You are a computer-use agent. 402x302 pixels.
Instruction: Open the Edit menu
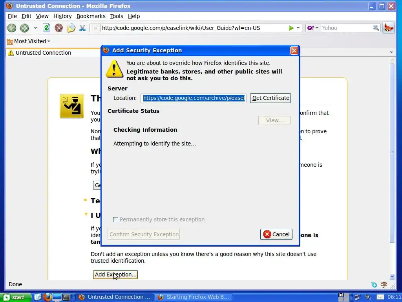pos(26,16)
